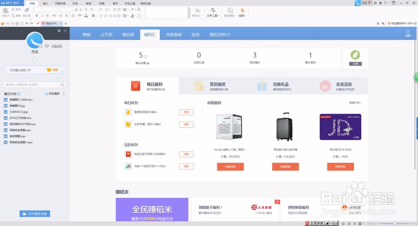Click the New Style (新样式) icon
Viewport: 418px width, 226px height.
pos(197,10)
